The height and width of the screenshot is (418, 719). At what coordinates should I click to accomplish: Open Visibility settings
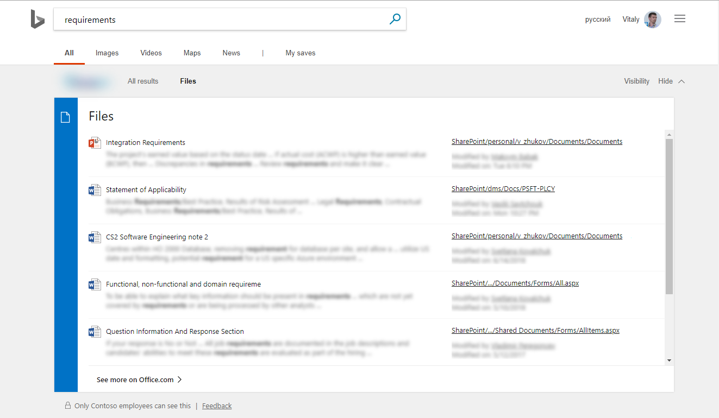(636, 81)
